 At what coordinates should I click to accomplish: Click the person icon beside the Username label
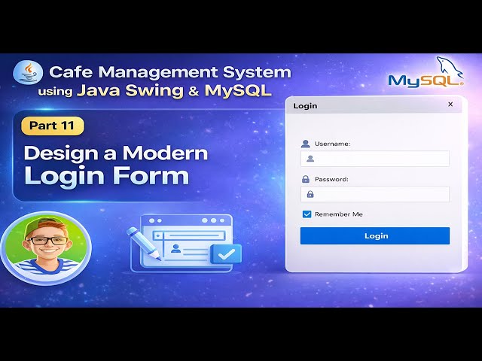click(x=305, y=144)
